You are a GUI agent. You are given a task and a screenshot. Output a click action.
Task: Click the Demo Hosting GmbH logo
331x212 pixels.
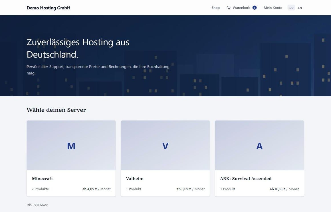pyautogui.click(x=48, y=8)
